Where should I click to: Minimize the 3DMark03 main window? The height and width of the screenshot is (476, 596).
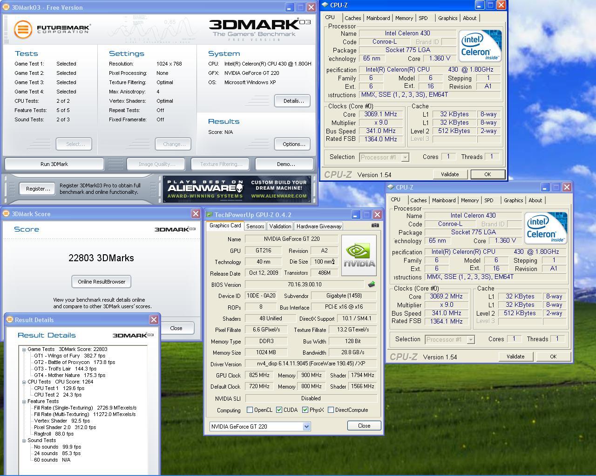tap(290, 7)
